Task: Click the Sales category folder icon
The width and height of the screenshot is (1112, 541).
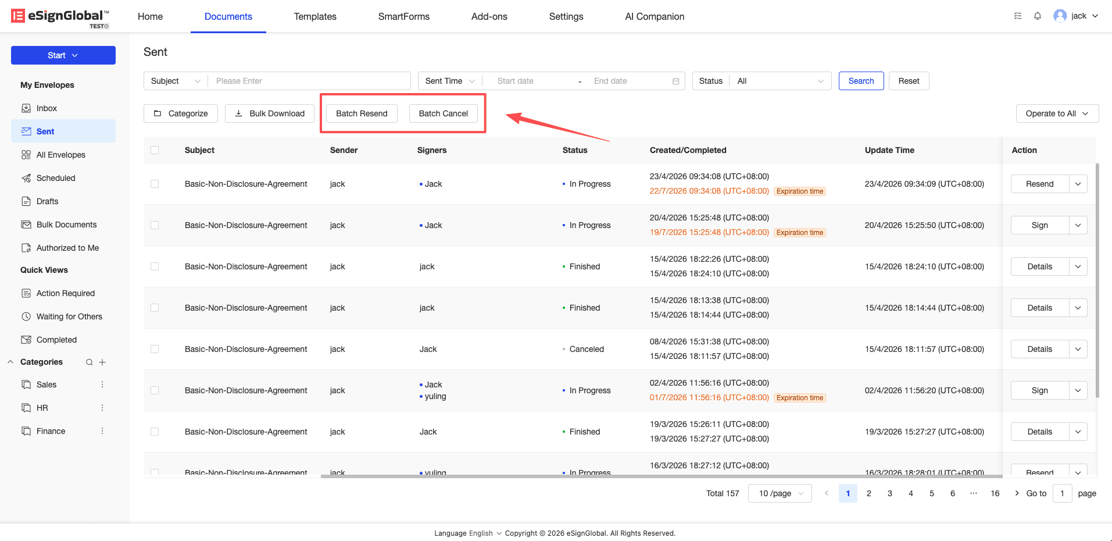Action: 26,385
